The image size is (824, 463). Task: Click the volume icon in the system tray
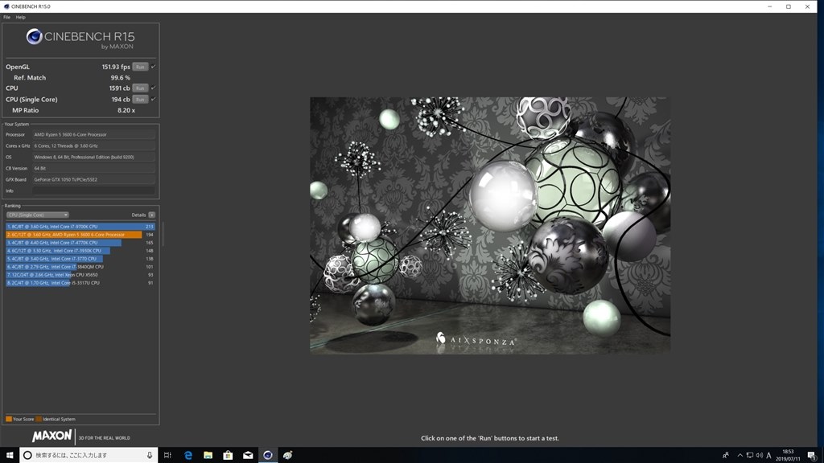pyautogui.click(x=761, y=455)
